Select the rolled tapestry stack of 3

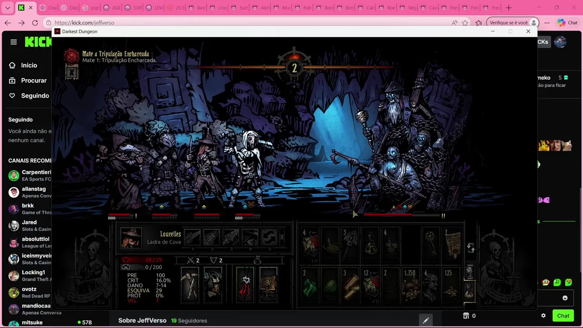click(350, 285)
